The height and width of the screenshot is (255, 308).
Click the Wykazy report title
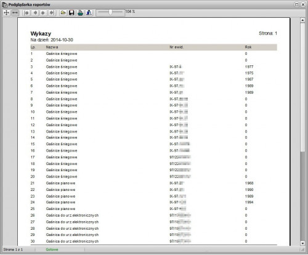[41, 34]
